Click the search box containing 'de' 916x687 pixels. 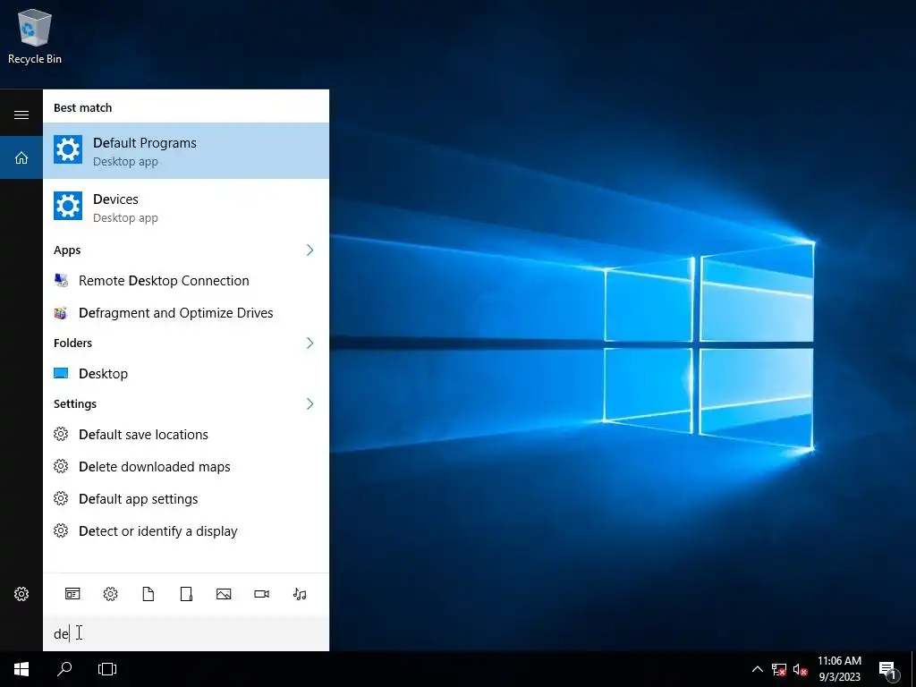pos(186,633)
